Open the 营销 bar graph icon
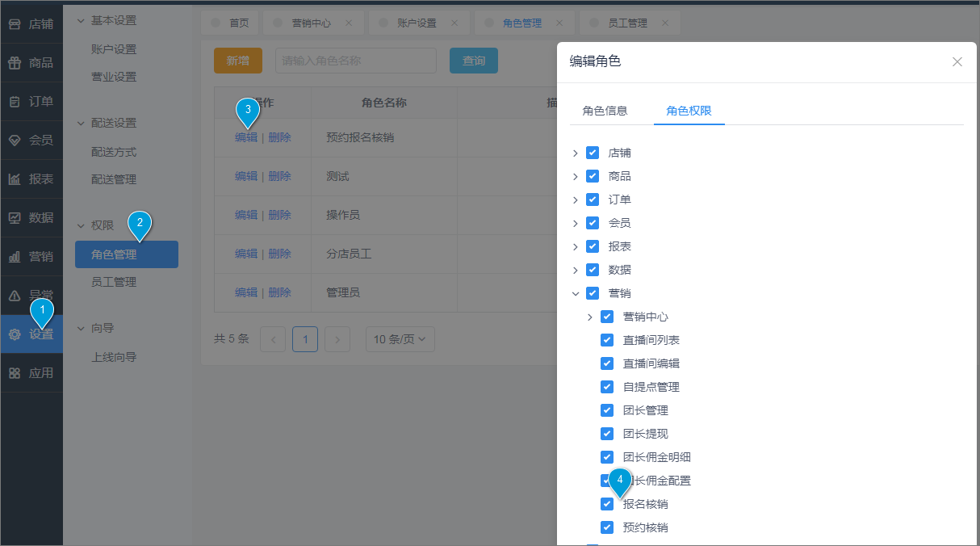The width and height of the screenshot is (980, 546). point(15,257)
